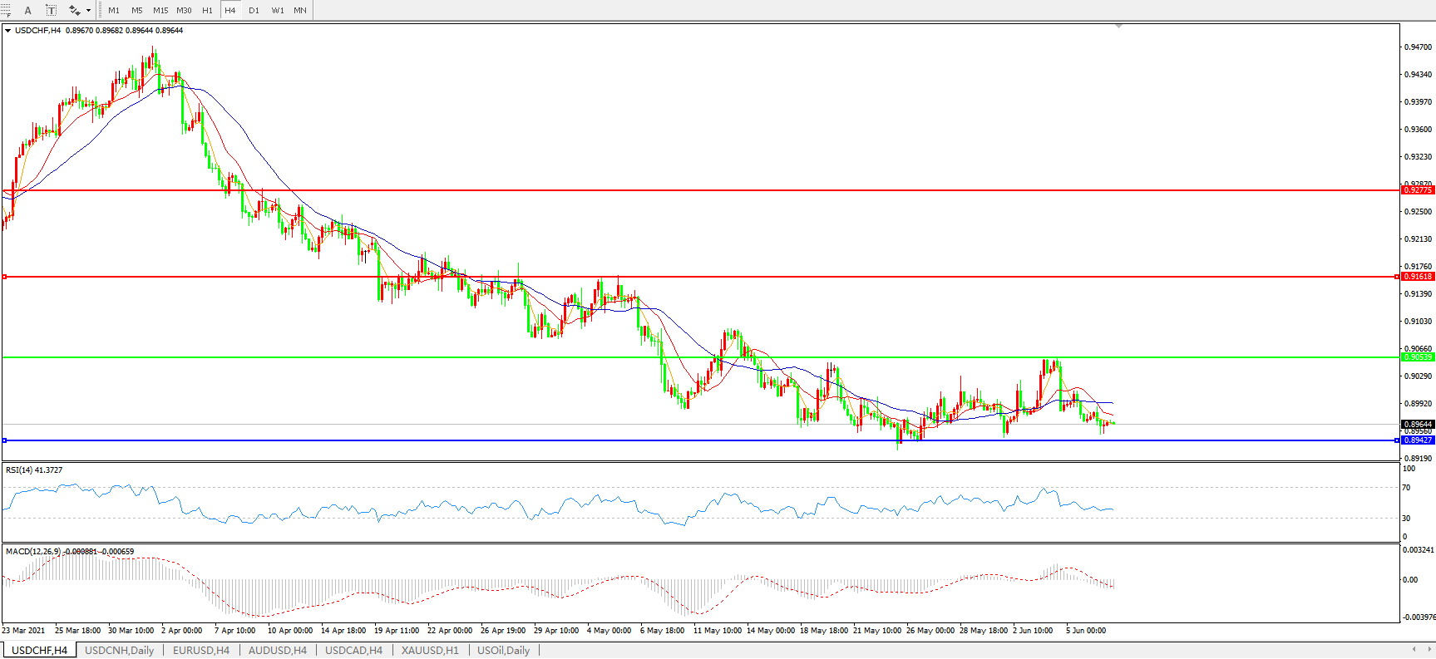Go to the USOil,Daily tab
The image size is (1436, 659).
coord(503,650)
